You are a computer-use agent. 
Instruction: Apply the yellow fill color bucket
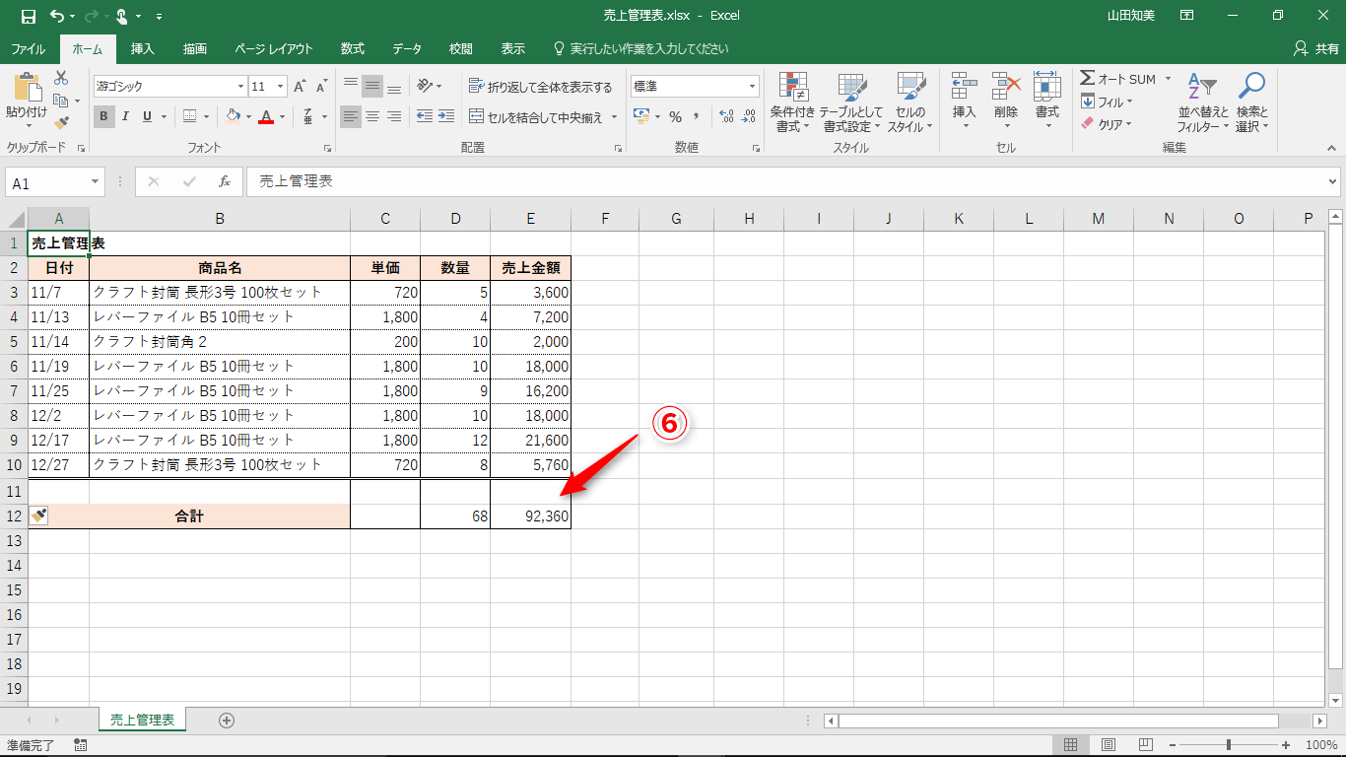[x=233, y=116]
